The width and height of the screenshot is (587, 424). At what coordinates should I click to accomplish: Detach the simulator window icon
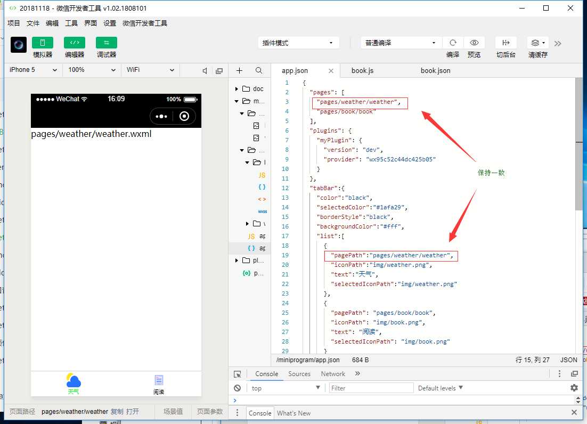219,71
